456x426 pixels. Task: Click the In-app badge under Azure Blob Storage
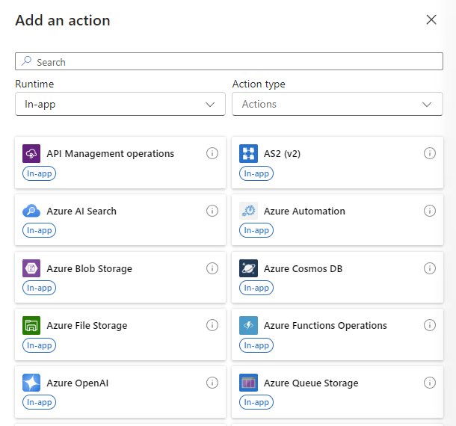click(40, 288)
